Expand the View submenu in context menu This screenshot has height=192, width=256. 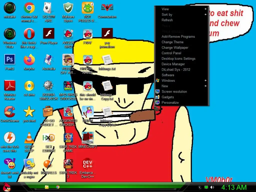(181, 9)
